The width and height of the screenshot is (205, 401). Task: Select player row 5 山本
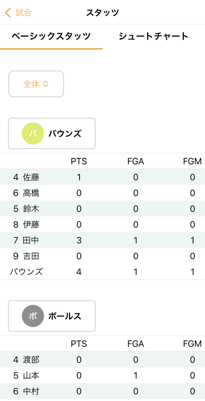tap(102, 375)
